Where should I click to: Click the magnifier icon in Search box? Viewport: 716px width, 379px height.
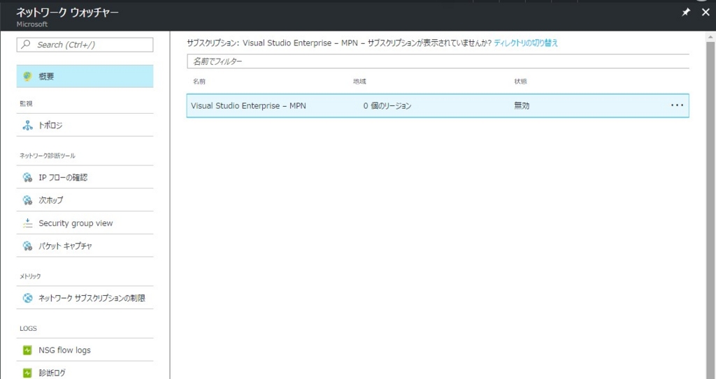26,44
